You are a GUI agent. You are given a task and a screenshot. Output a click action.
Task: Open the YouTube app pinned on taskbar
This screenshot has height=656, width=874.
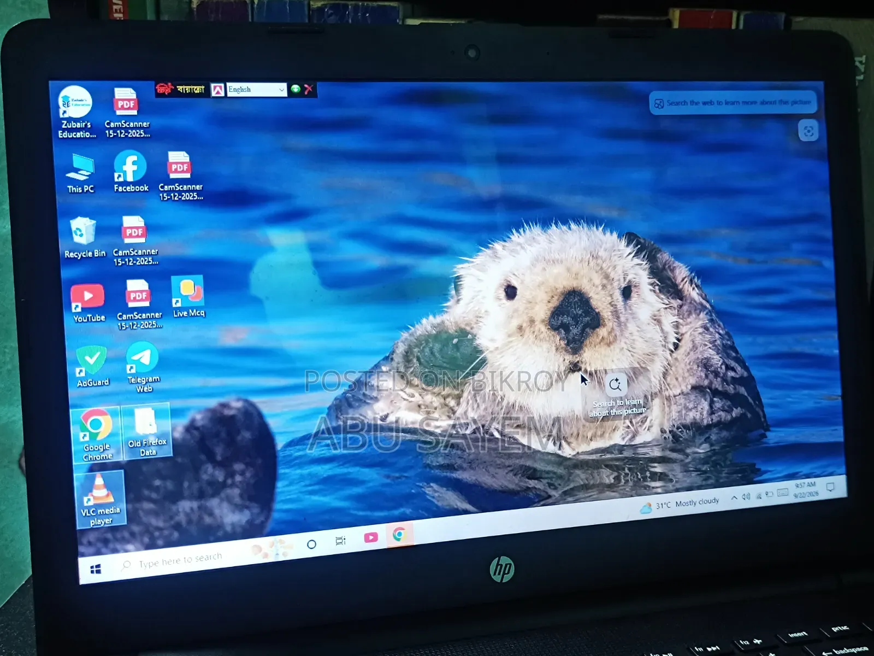coord(371,537)
